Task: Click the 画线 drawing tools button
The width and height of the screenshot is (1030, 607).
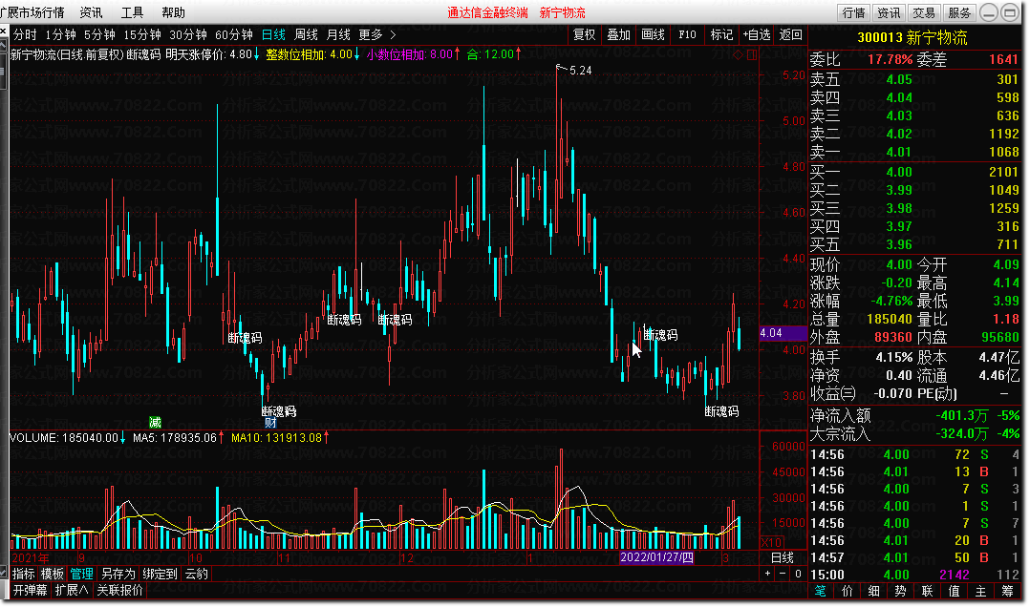Action: tap(653, 34)
